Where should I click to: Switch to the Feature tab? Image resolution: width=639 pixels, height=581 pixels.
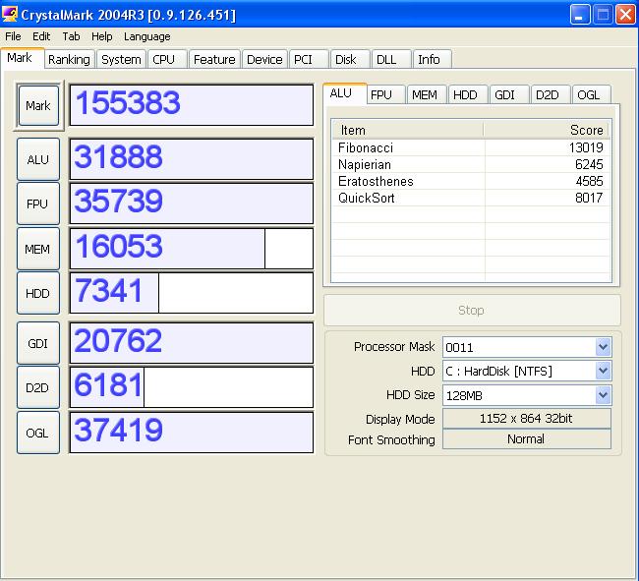[214, 60]
